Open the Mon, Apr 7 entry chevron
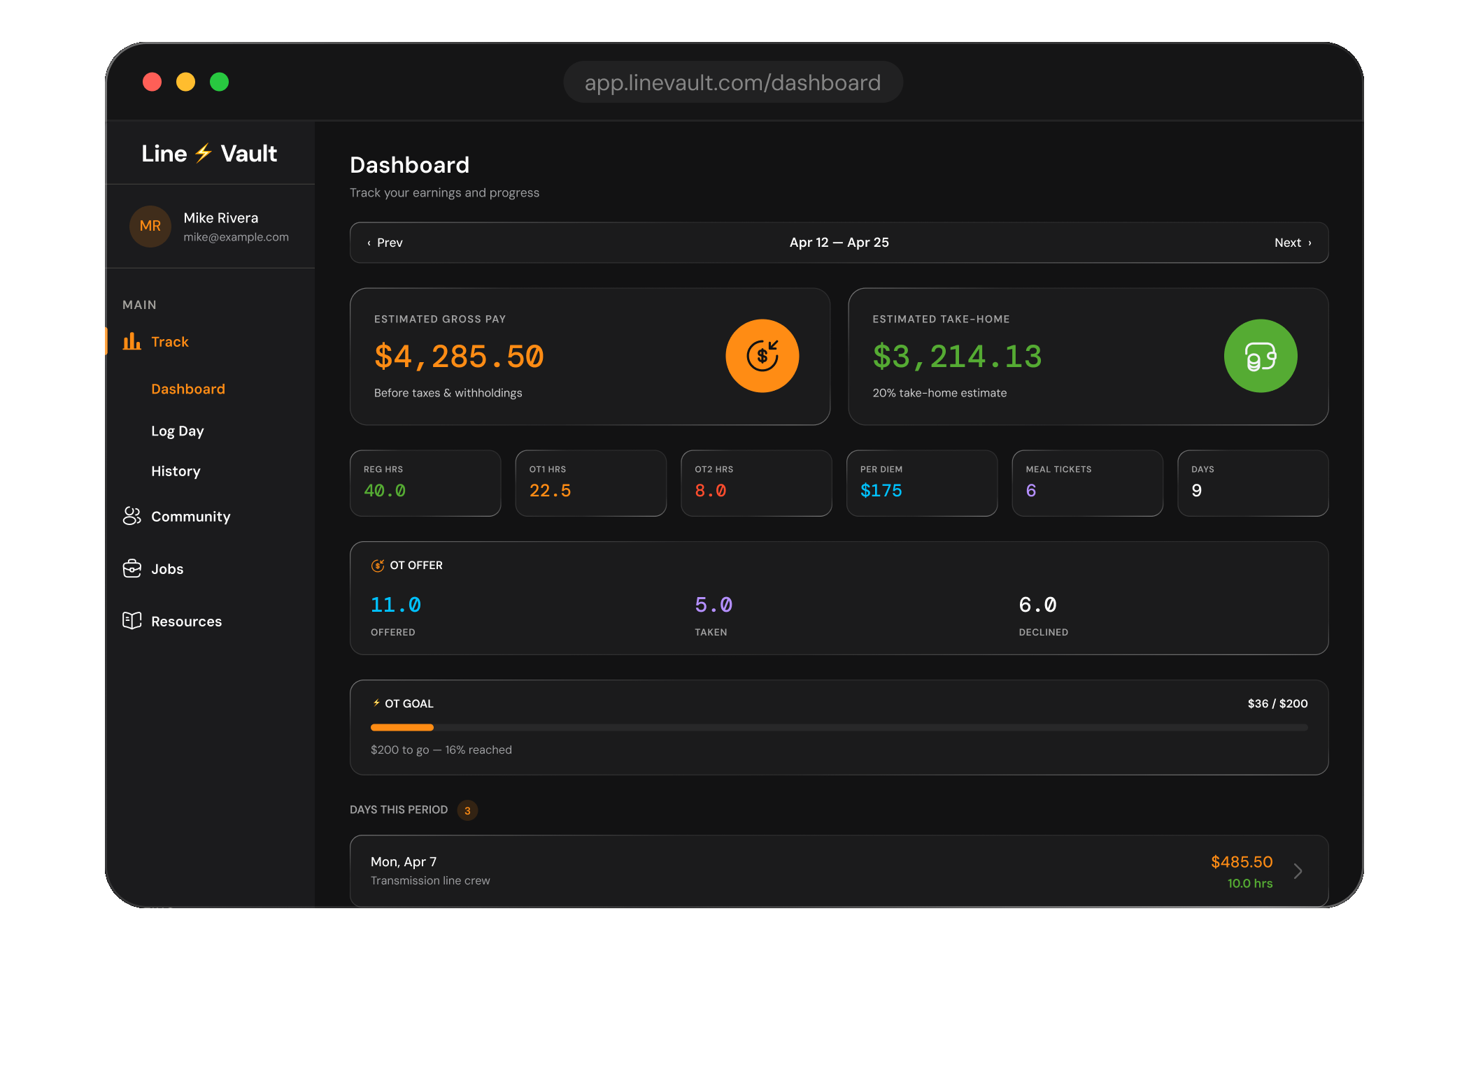Image resolution: width=1469 pixels, height=1076 pixels. click(1298, 871)
